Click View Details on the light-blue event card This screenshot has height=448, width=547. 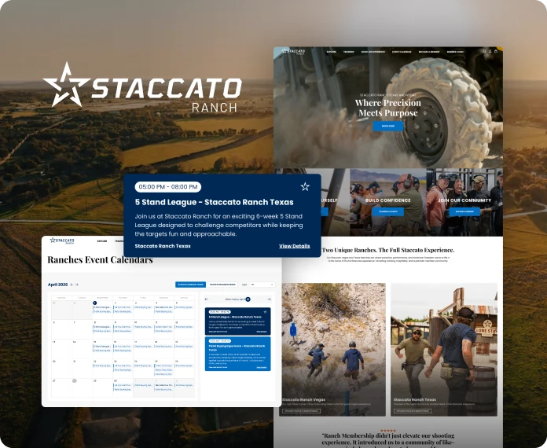pyautogui.click(x=262, y=367)
